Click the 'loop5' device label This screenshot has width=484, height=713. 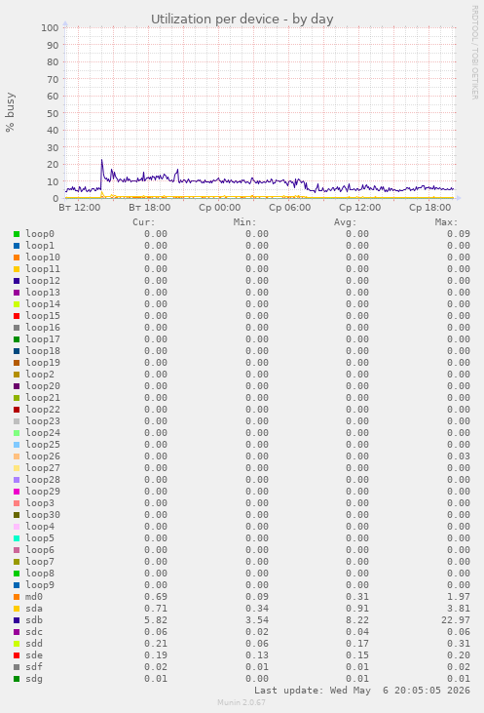(40, 538)
